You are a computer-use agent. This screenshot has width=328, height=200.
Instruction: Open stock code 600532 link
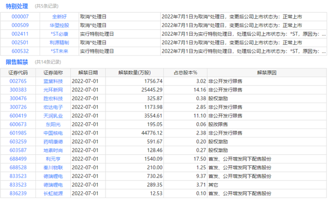[20, 51]
